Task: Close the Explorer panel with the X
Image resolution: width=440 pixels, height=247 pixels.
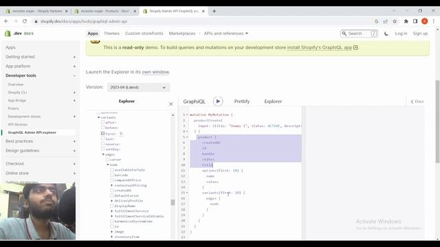Action: click(x=171, y=104)
